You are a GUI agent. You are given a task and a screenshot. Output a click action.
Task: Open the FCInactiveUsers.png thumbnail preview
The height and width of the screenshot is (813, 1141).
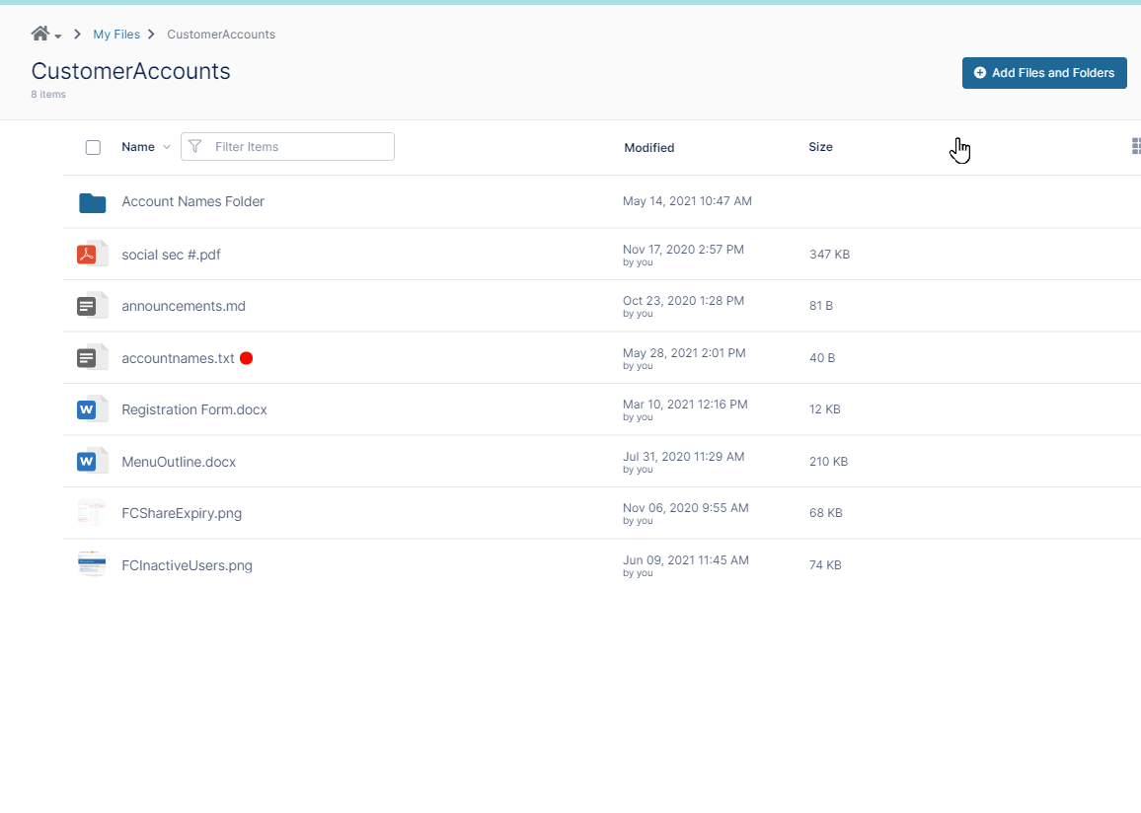tap(92, 565)
